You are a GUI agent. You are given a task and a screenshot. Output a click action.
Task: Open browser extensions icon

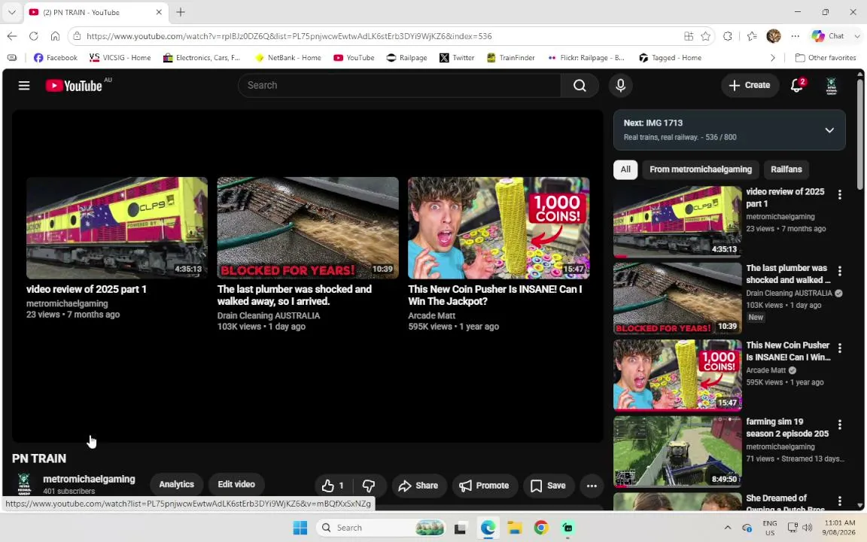tap(728, 36)
